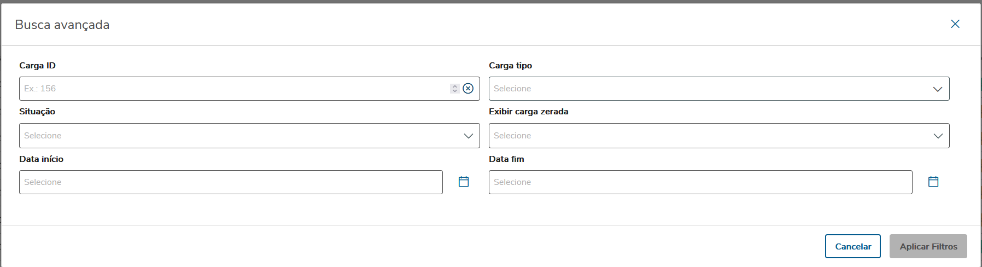Click the Data início date field

click(x=230, y=182)
